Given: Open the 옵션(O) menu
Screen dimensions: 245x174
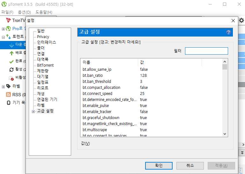Looking at the screenshot, I should 24,12.
